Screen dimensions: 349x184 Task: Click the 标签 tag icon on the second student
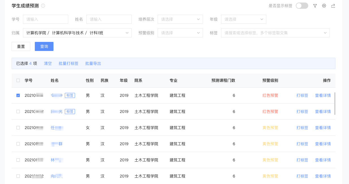pyautogui.click(x=70, y=111)
